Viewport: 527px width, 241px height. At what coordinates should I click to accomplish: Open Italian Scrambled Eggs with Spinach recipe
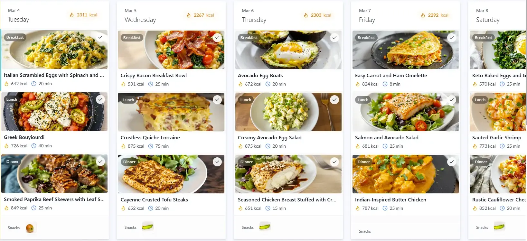54,75
